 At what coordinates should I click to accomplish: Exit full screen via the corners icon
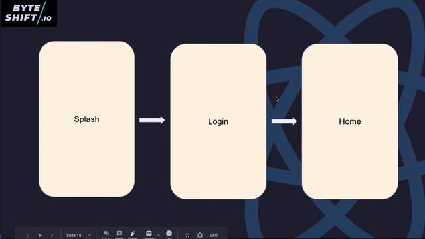tap(187, 236)
